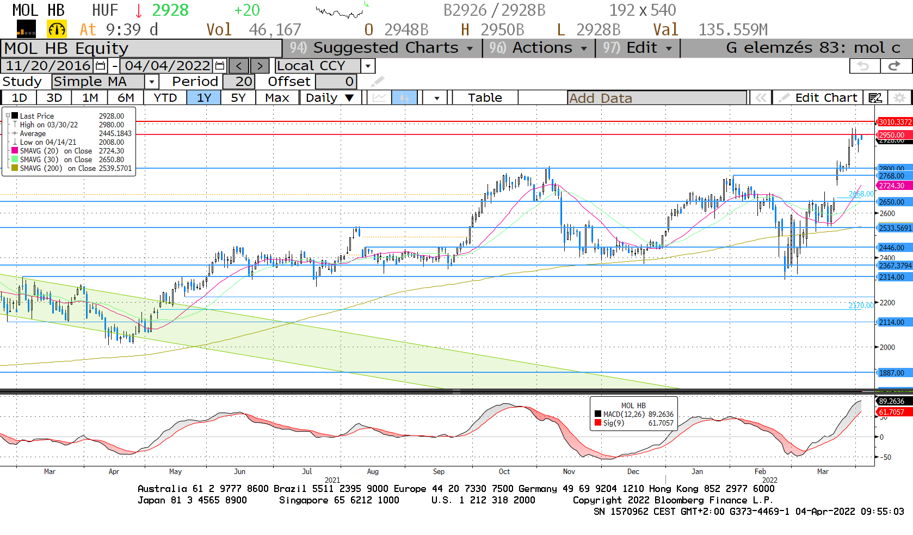913x535 pixels.
Task: Click the 2533.5691 price level label
Action: coord(895,228)
